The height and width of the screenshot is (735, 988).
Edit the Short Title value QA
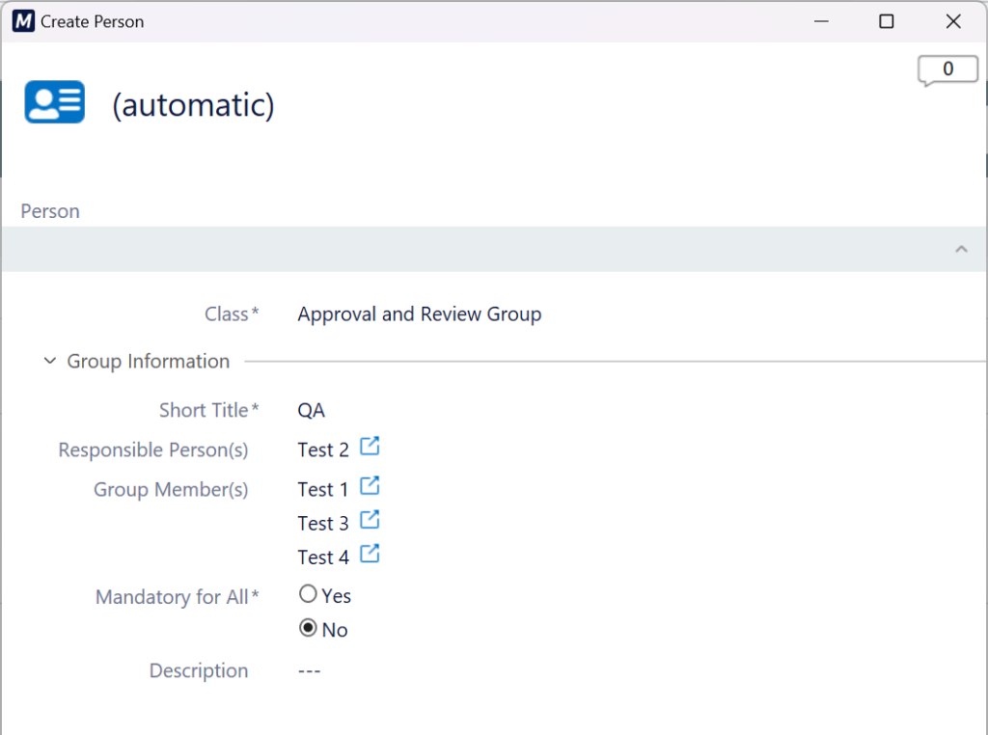pos(312,411)
